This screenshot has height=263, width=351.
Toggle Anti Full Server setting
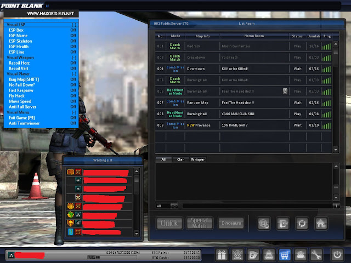tap(41, 107)
